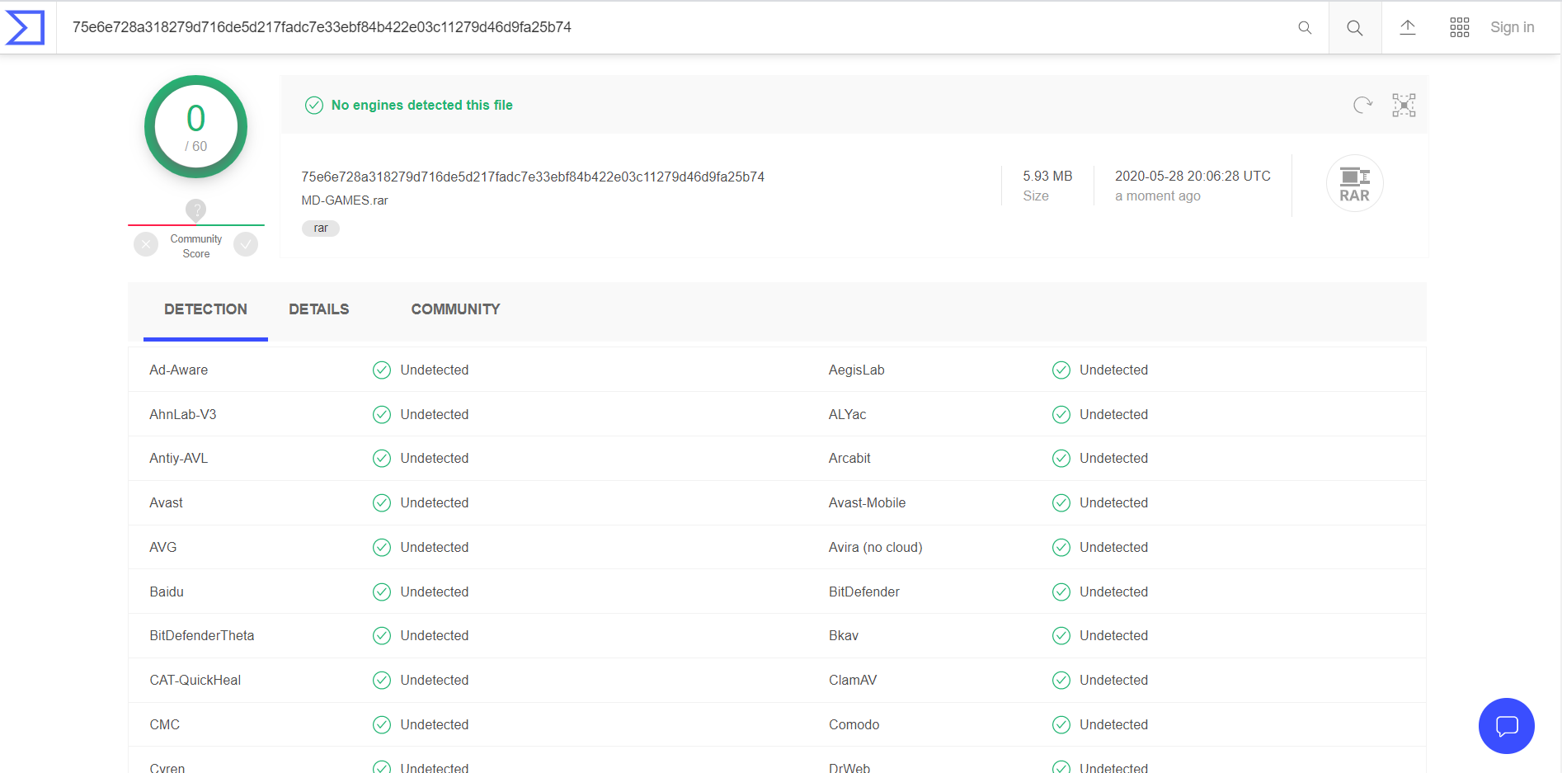Viewport: 1562px width, 773px height.
Task: Click the BitDefender engine name
Action: coord(864,592)
